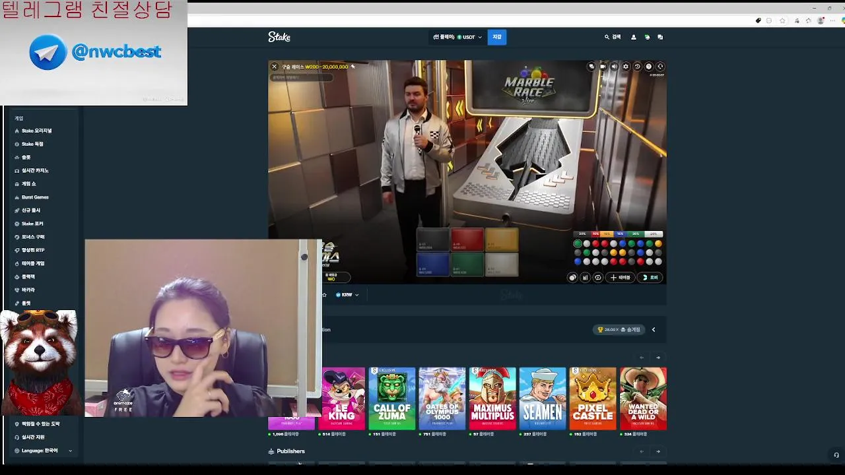845x475 pixels.
Task: Bet on the yellow marble tile
Action: 502,239
